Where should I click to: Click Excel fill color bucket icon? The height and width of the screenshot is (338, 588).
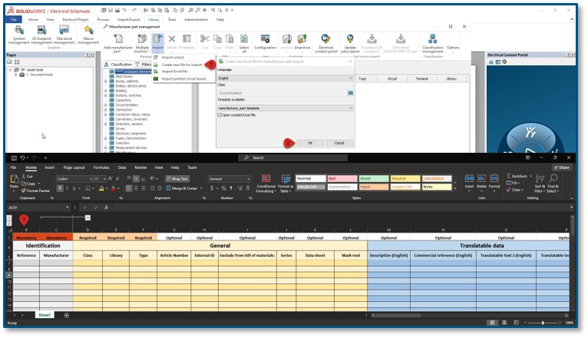101,188
